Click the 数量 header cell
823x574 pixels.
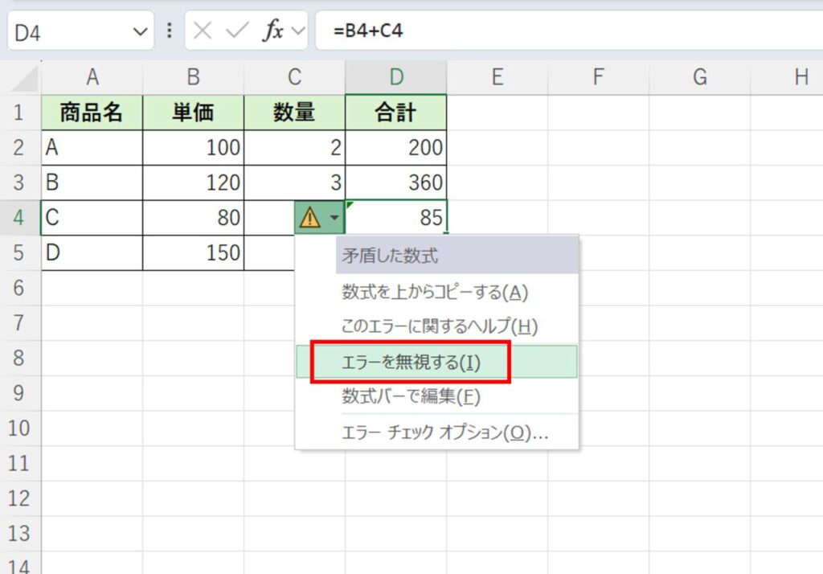point(294,113)
